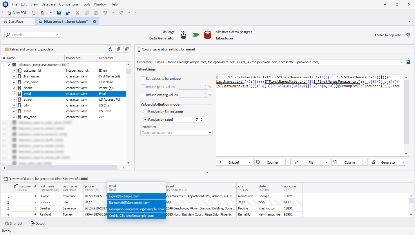Click the New SQL toolbar button
The height and width of the screenshot is (235, 415).
coord(17,13)
